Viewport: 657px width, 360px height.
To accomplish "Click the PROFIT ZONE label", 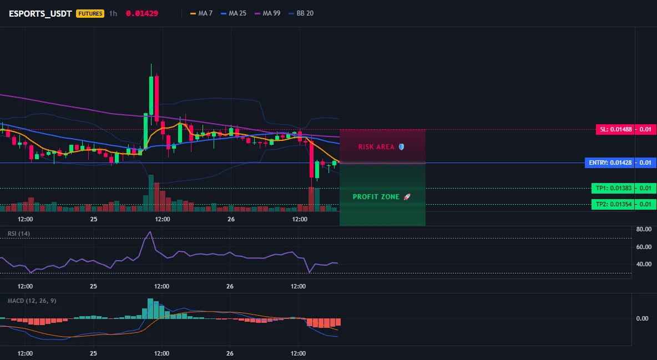I will pyautogui.click(x=376, y=196).
